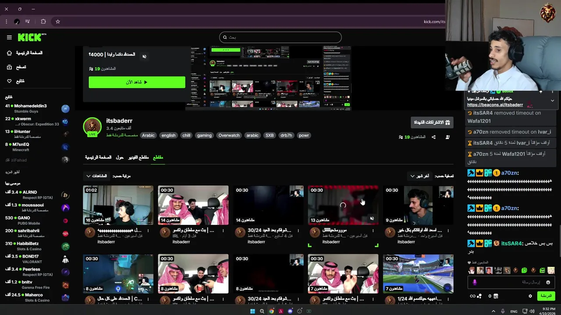The image size is (561, 315).
Task: Open the browser extensions puzzle icon
Action: coord(43,21)
